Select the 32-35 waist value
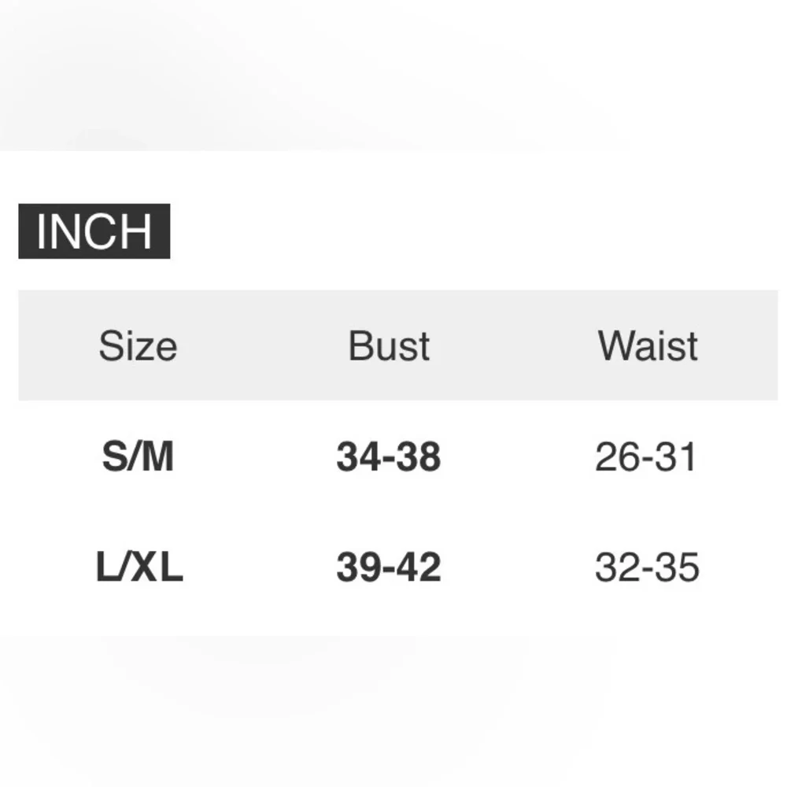The image size is (787, 787). [647, 567]
